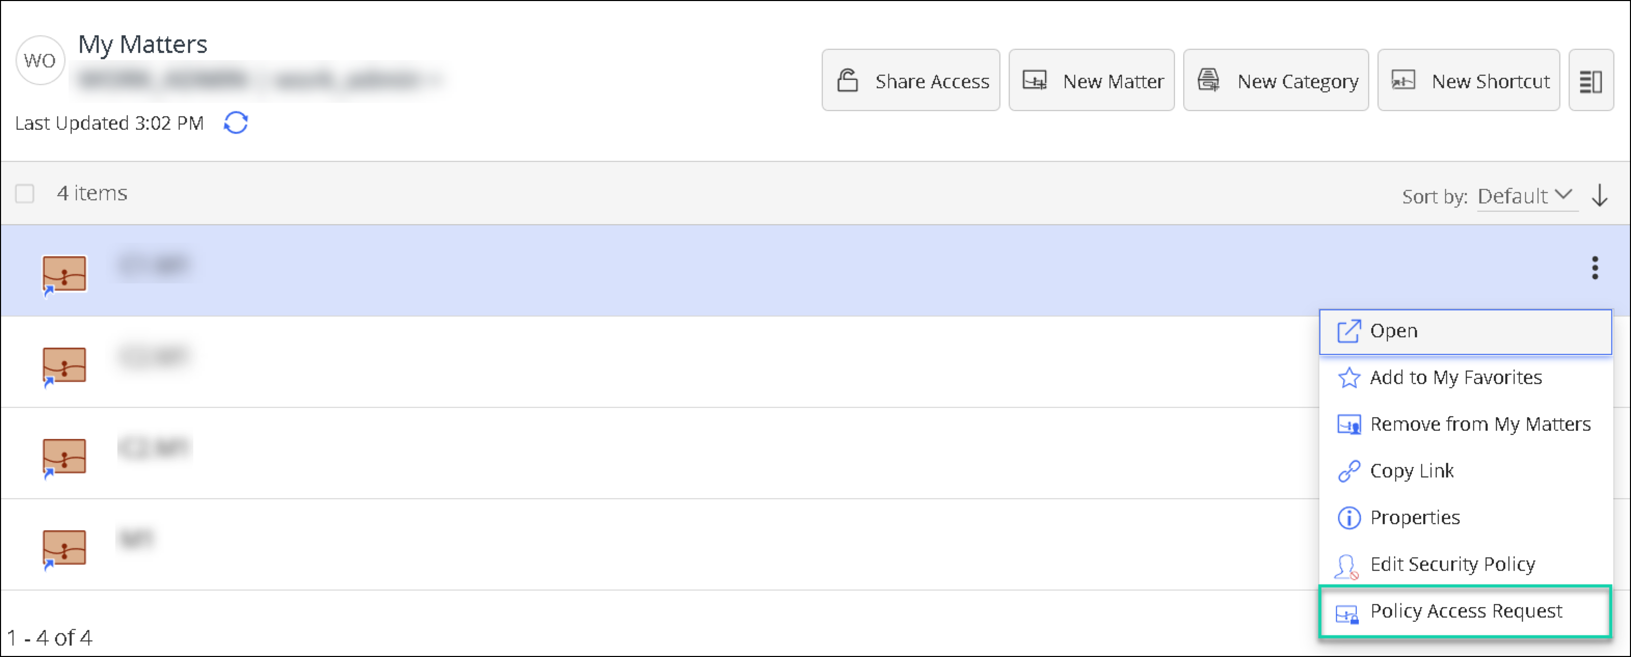Select Edit Security Policy option
The height and width of the screenshot is (657, 1631).
coord(1452,564)
